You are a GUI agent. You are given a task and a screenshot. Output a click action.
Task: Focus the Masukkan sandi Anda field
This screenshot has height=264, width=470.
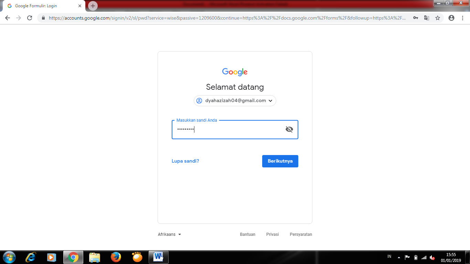coord(235,130)
